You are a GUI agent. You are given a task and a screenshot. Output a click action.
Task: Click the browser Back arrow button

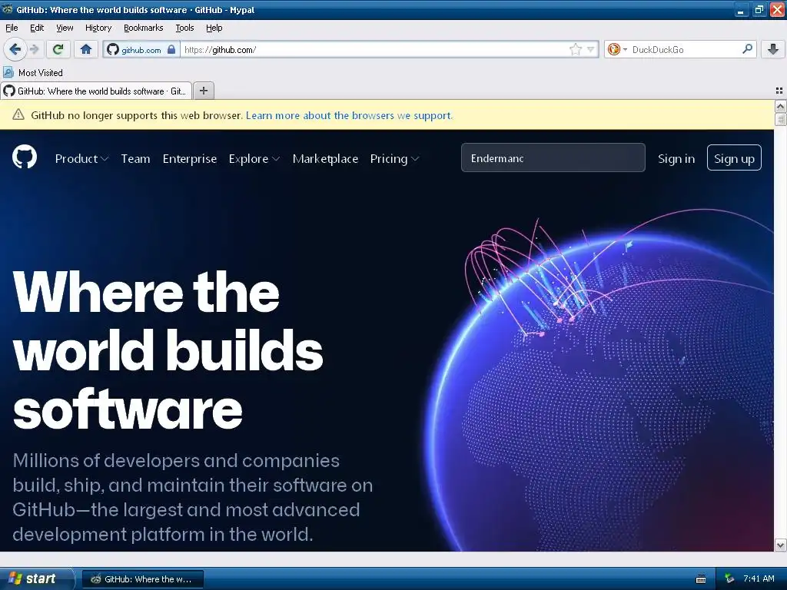coord(15,49)
